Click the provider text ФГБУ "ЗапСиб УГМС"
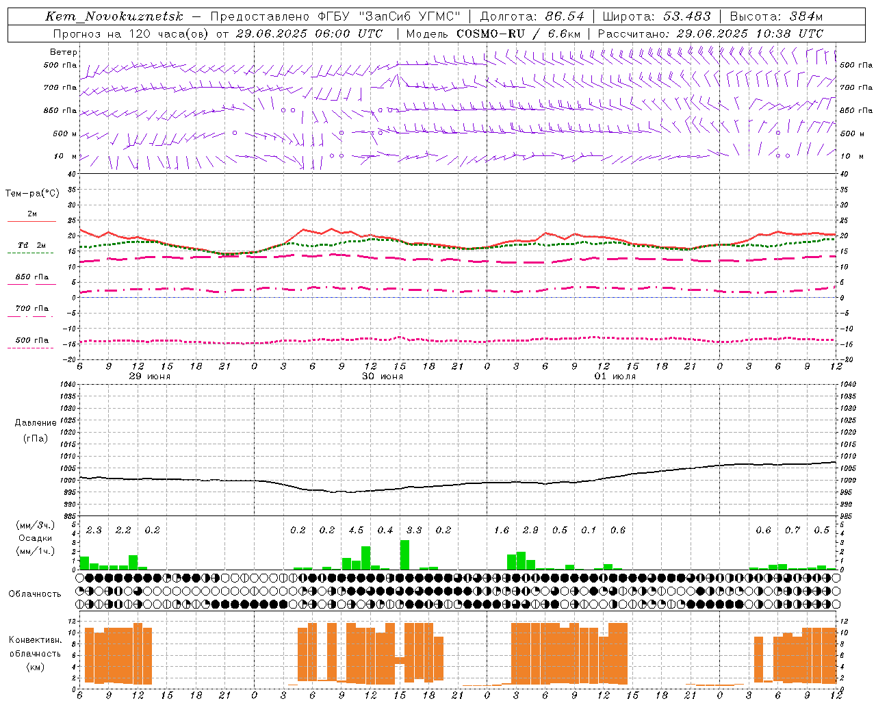 tap(389, 16)
